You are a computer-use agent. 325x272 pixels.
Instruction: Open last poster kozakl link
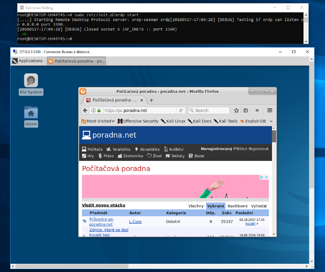coord(250,224)
